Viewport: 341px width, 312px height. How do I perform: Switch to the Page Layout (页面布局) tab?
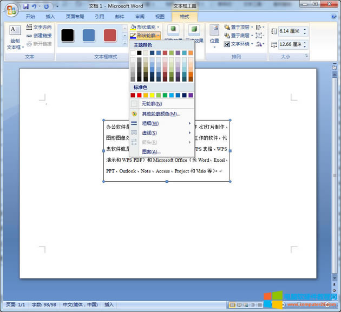pyautogui.click(x=75, y=17)
